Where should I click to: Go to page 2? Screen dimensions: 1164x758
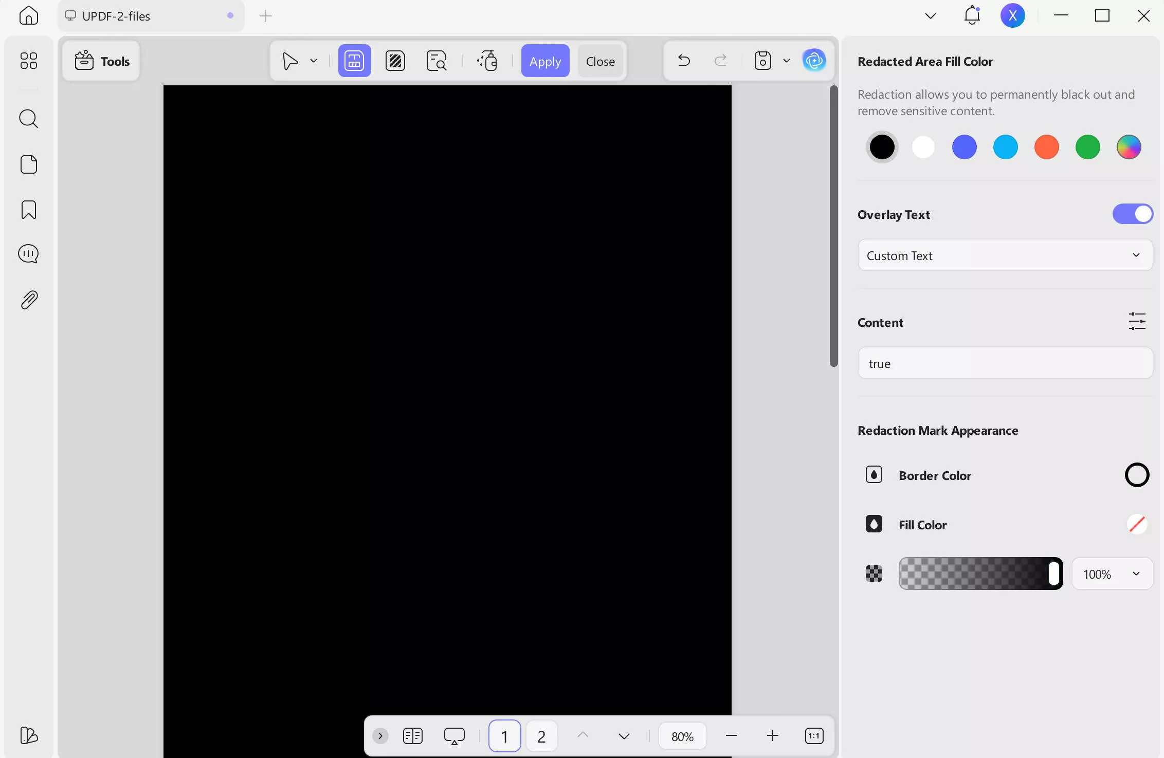(x=541, y=736)
